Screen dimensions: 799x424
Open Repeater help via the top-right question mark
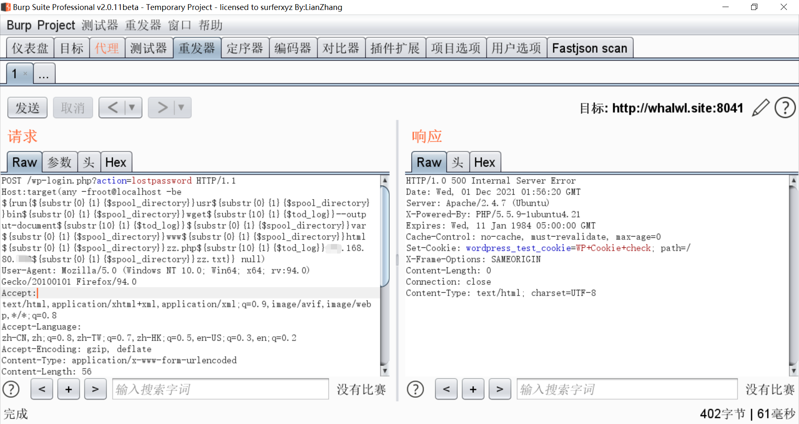click(x=785, y=108)
